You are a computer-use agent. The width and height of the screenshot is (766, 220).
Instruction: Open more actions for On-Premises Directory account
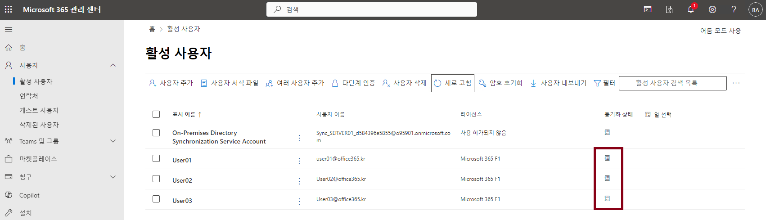[299, 138]
